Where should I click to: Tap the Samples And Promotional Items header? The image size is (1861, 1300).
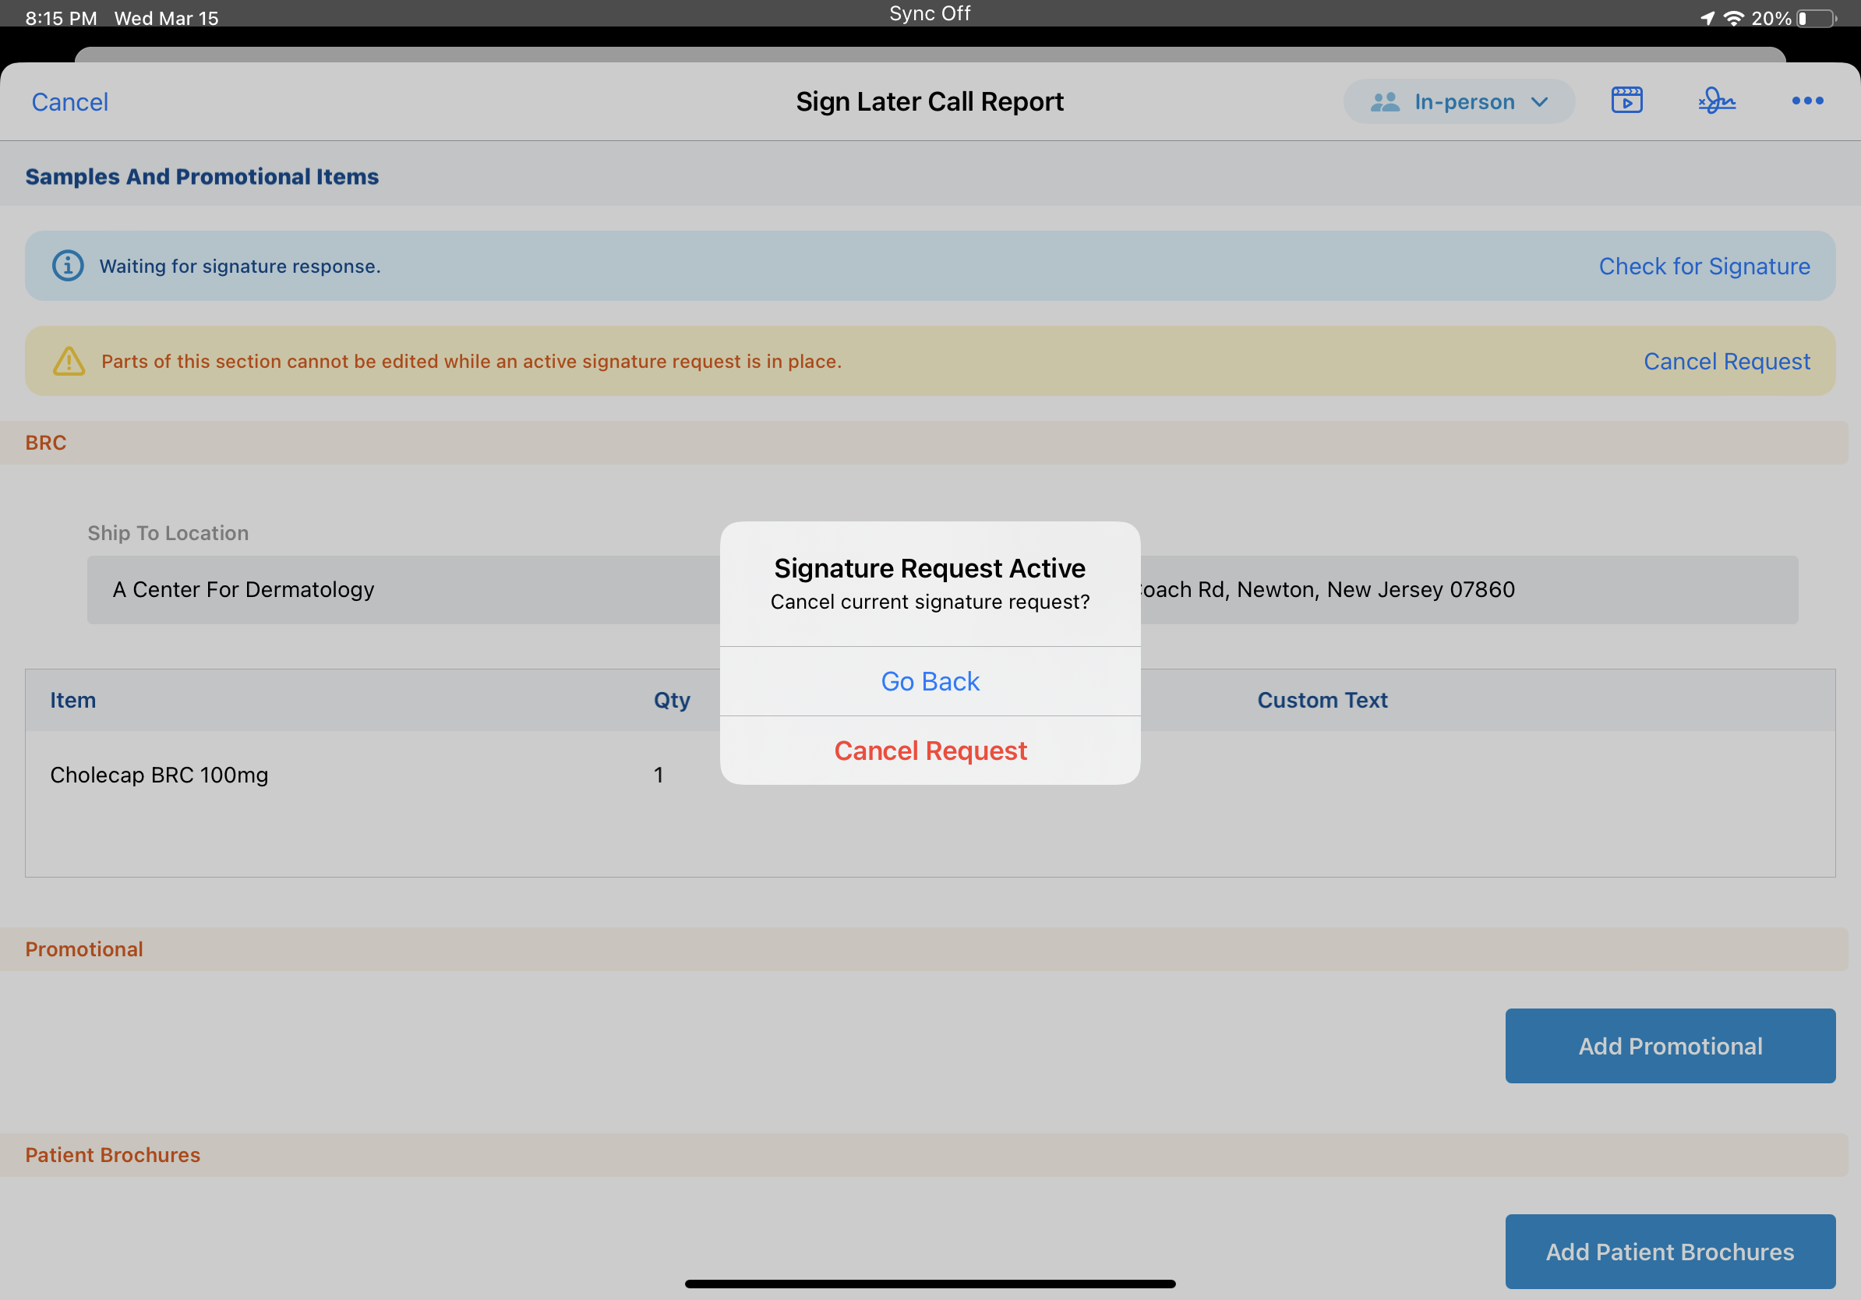(202, 177)
